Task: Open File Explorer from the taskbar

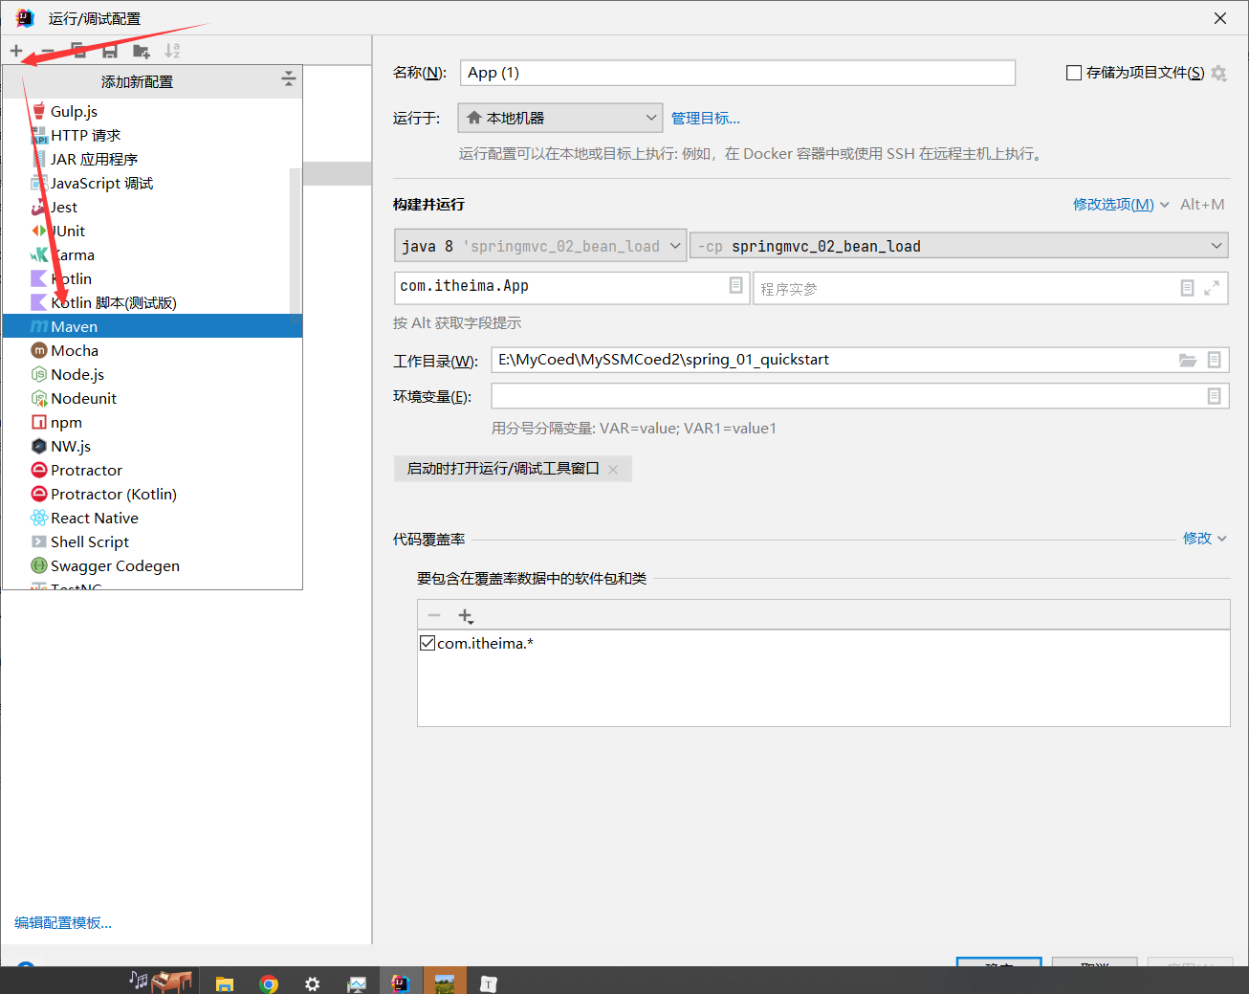Action: click(x=225, y=983)
